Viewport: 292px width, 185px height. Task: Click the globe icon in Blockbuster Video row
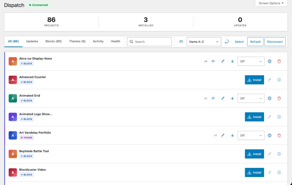click(279, 172)
